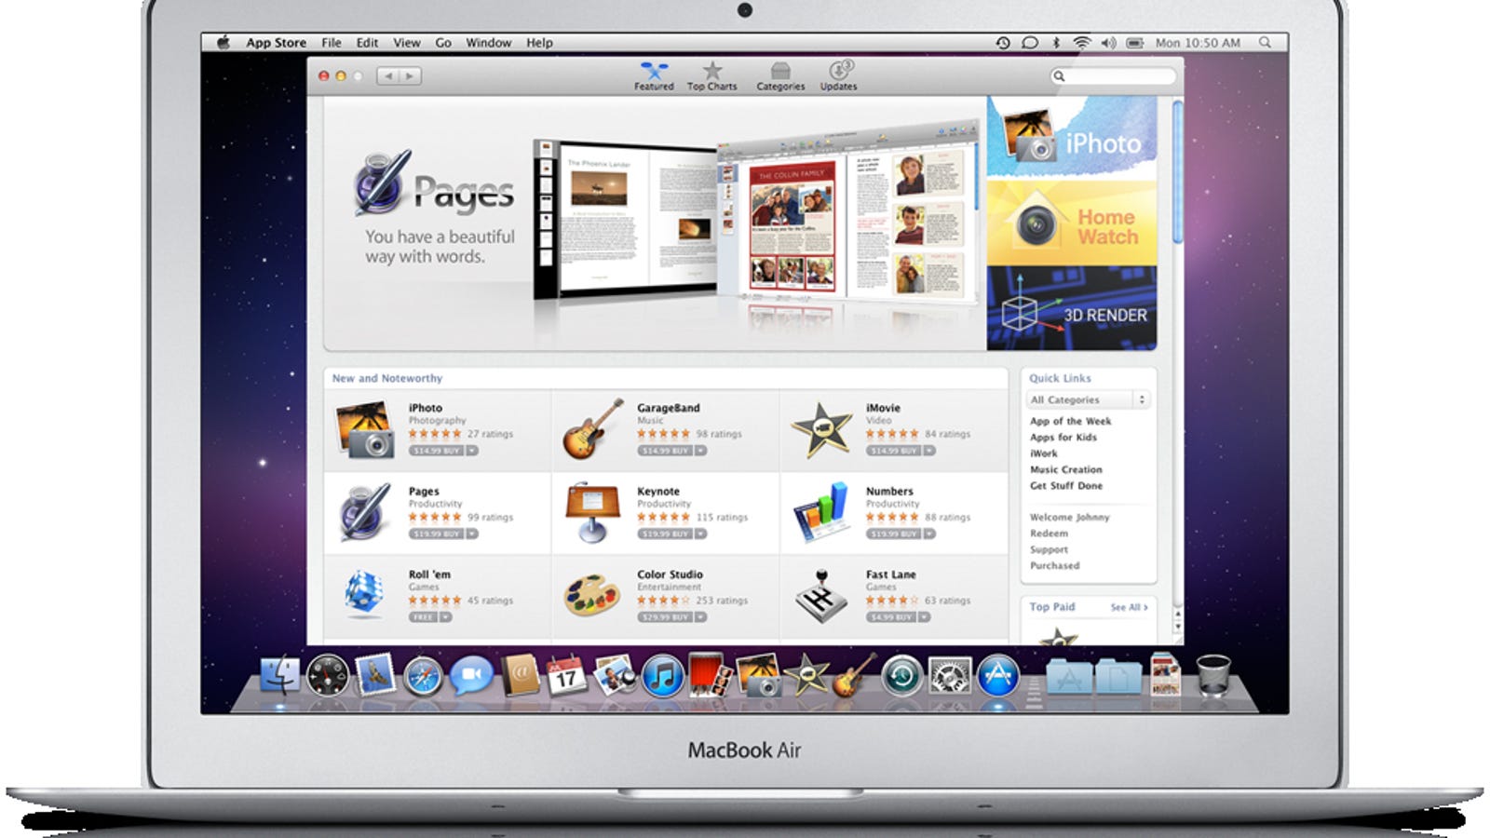Go back with the toolbar back arrow
This screenshot has width=1490, height=838.
coord(388,76)
